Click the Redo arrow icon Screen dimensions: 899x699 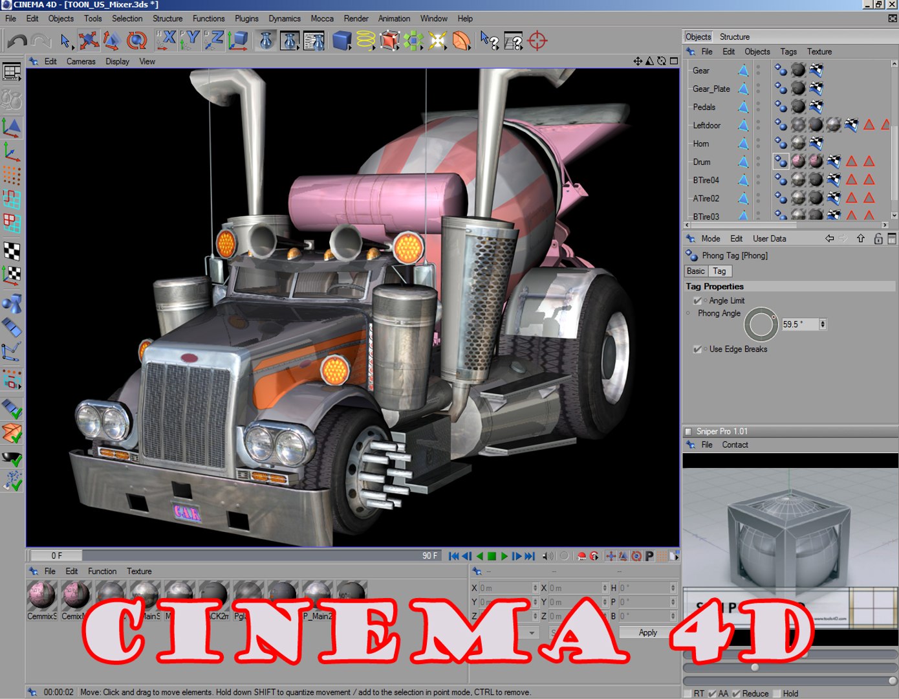[41, 41]
